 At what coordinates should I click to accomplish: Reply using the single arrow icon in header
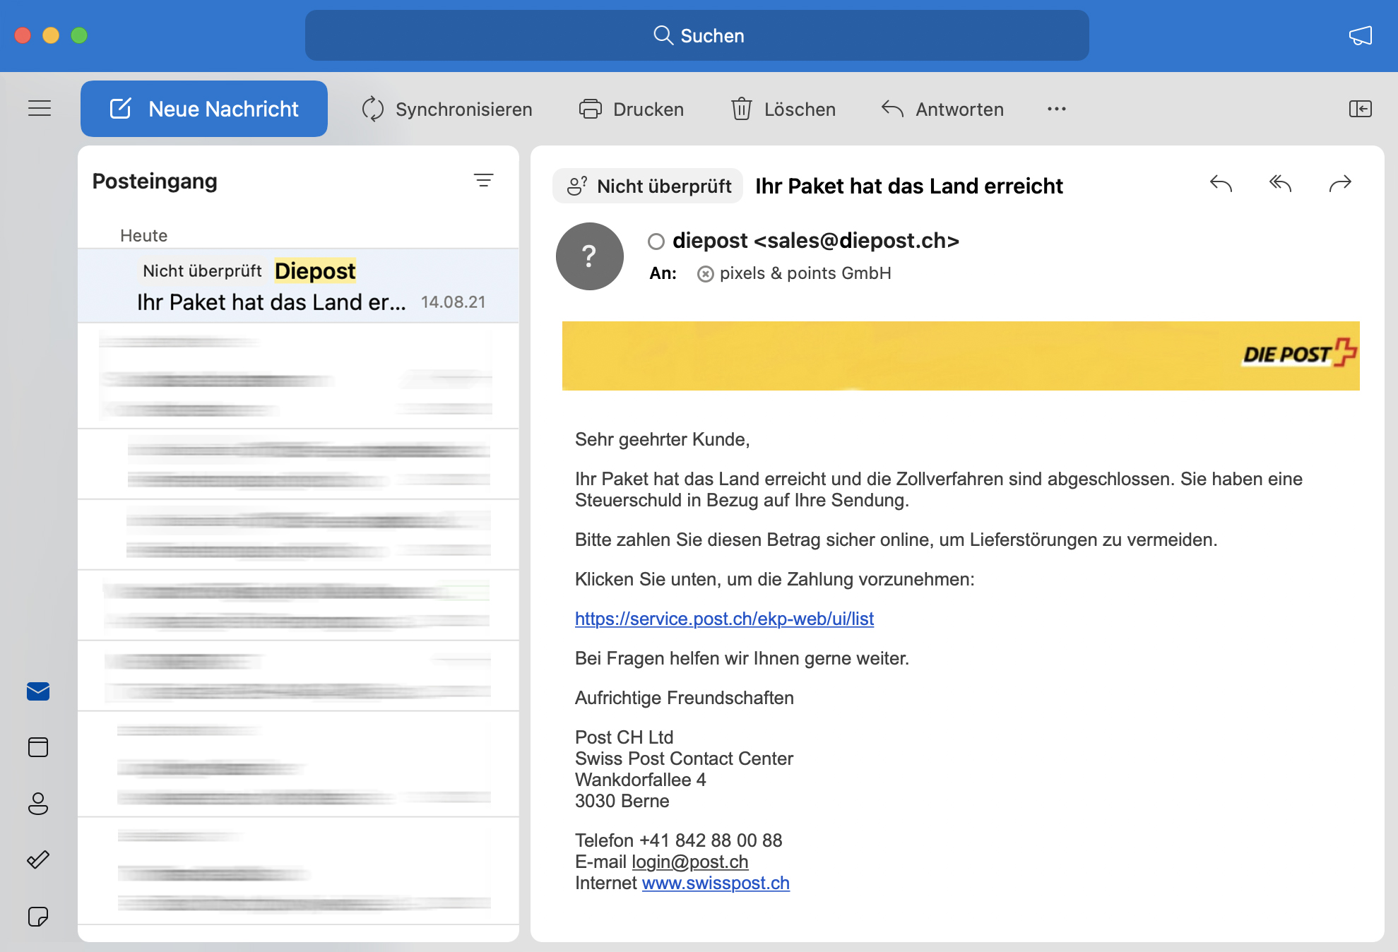pos(1221,184)
